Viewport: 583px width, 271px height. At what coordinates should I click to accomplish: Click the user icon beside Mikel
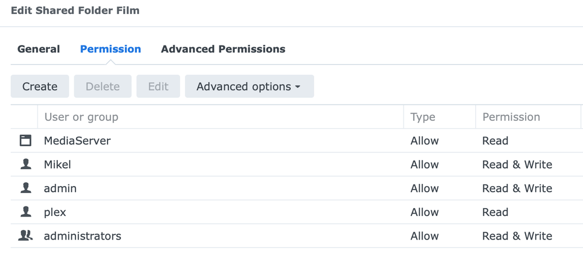pos(25,164)
